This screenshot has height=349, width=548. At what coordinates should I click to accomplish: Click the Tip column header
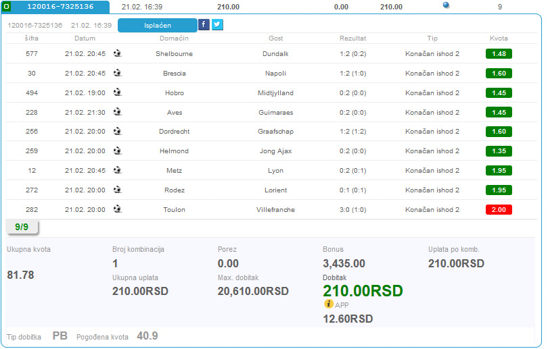tap(432, 38)
